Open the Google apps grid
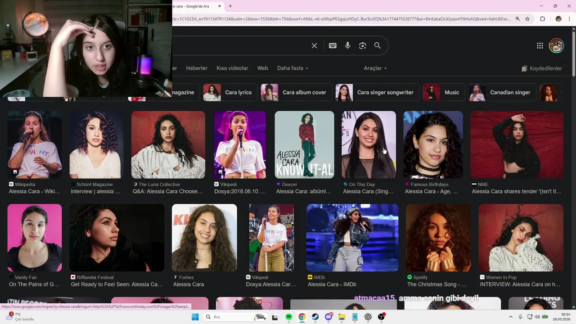Viewport: 576px width, 324px height. click(x=540, y=45)
